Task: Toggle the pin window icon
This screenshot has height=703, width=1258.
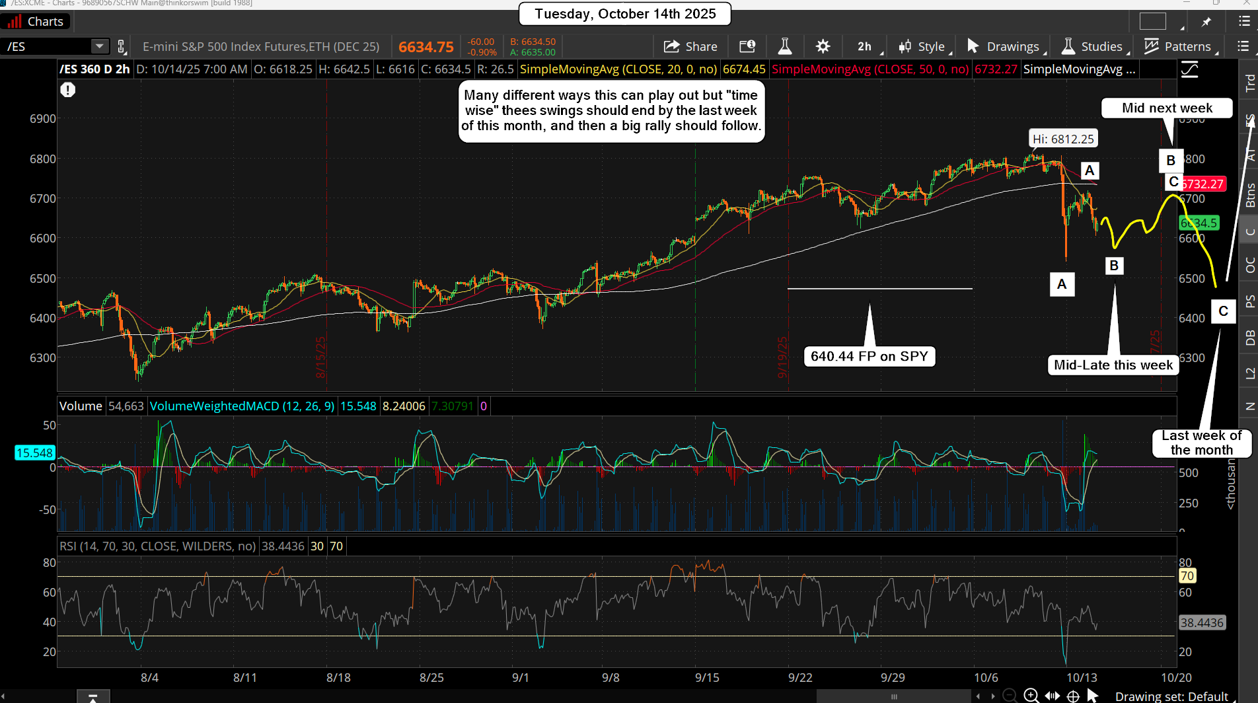Action: tap(1206, 22)
